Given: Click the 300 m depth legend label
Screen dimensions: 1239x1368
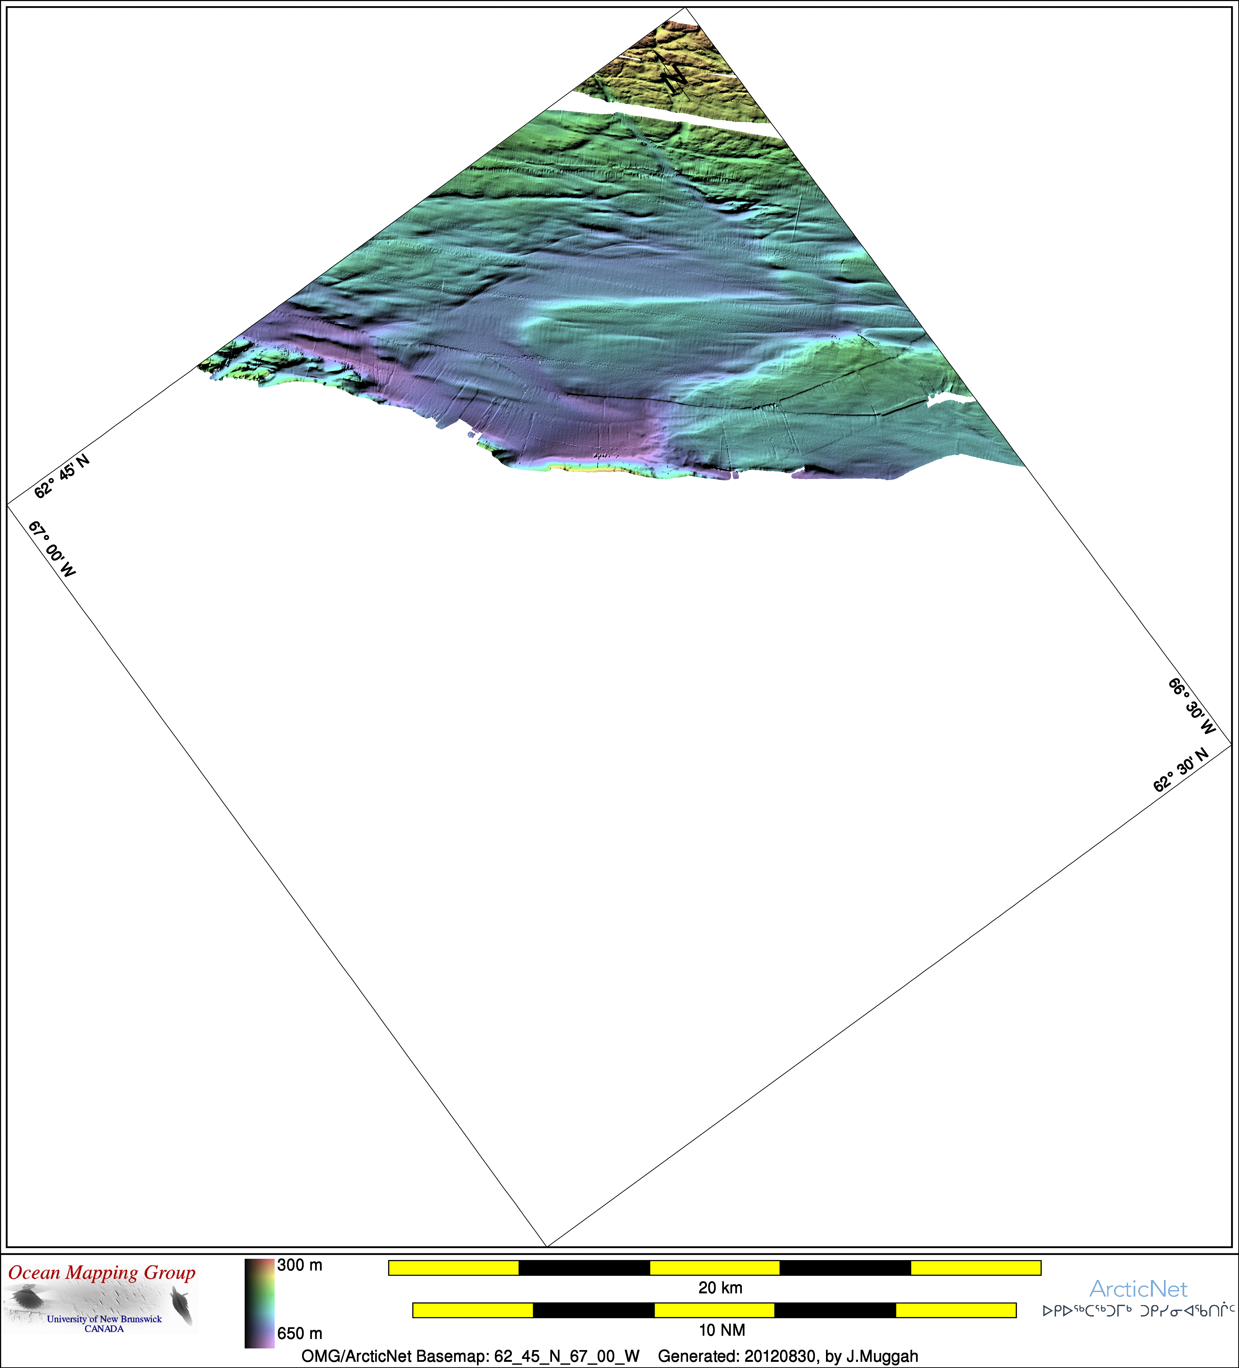Looking at the screenshot, I should pyautogui.click(x=299, y=1266).
